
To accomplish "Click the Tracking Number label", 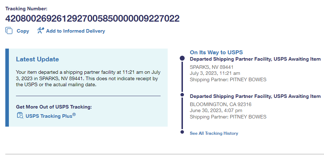I will [x=26, y=8].
